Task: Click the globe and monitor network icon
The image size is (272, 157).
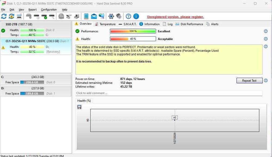Action: (x=101, y=16)
